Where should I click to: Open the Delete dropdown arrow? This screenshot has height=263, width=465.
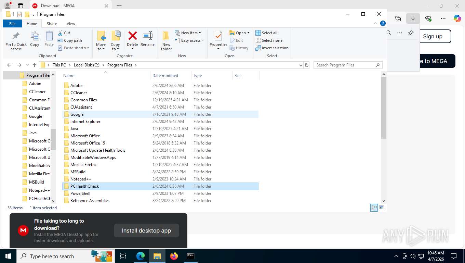(x=132, y=49)
